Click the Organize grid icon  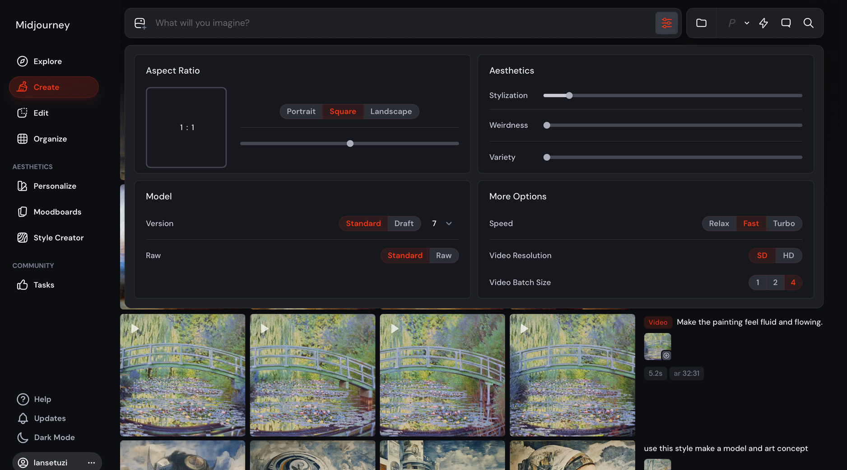pos(22,139)
